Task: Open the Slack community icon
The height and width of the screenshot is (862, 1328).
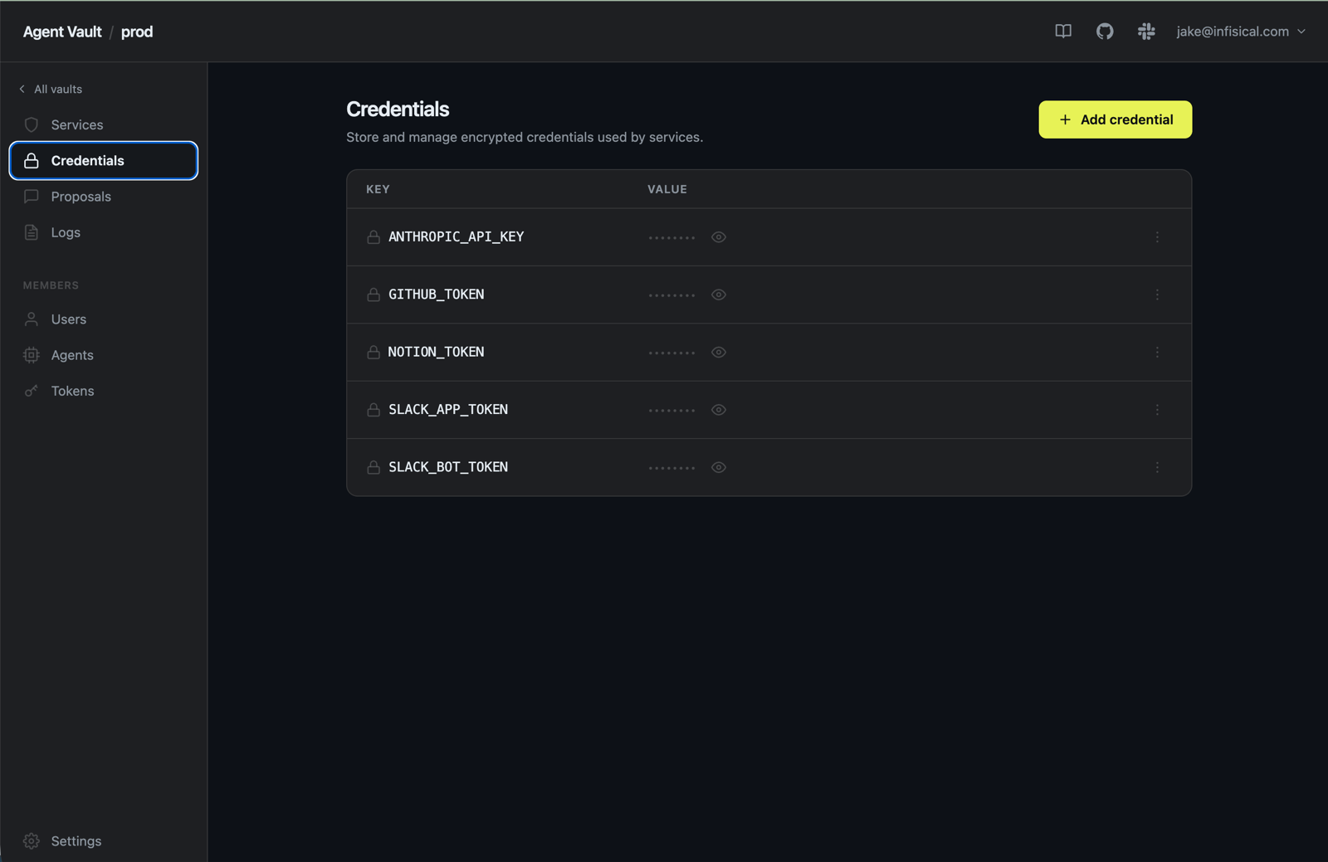Action: pos(1146,32)
